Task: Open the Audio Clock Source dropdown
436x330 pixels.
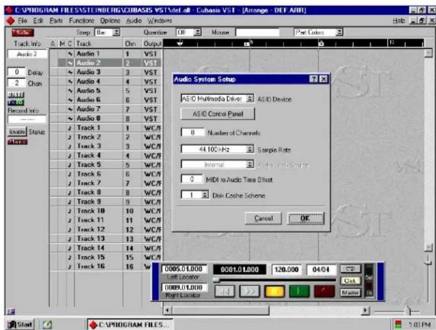Action: (250, 164)
